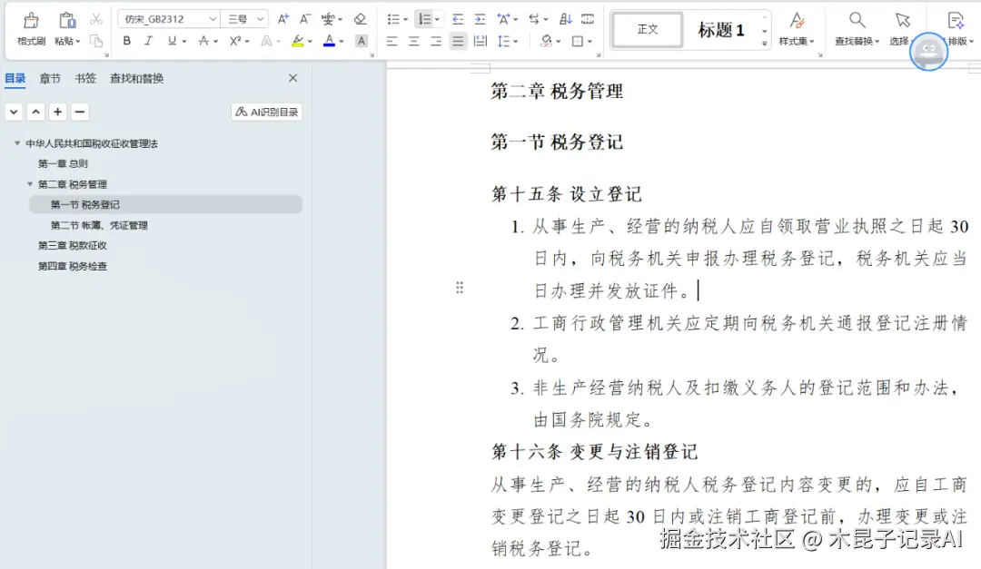Open 查找替换 find and replace
The height and width of the screenshot is (569, 981).
tap(857, 29)
